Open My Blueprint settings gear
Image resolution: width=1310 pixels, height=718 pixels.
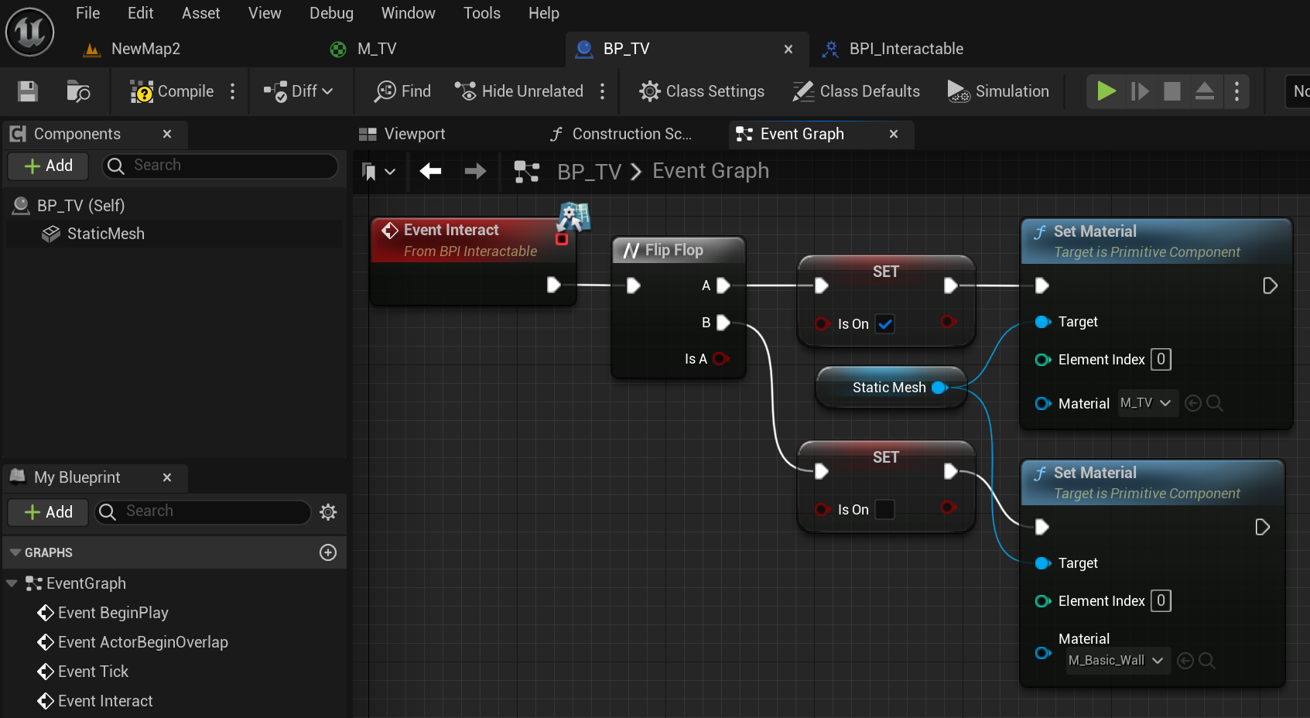(x=328, y=512)
